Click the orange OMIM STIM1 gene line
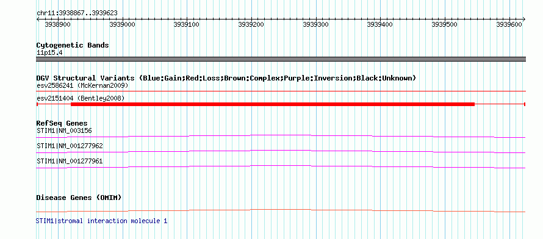The image size is (543, 239). click(x=281, y=210)
